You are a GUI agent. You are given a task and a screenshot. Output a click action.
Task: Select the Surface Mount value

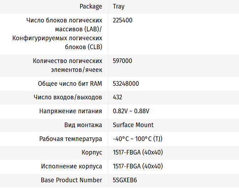click(x=133, y=125)
